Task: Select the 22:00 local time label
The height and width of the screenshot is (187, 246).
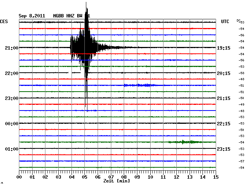Action: click(x=12, y=73)
